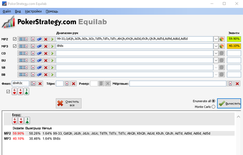Focus the MP2 hand range input
Viewport: 243px width, 155px height.
pyautogui.click(x=135, y=39)
